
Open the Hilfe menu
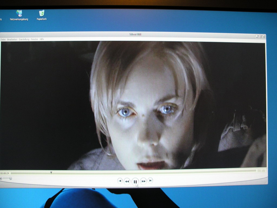42,40
